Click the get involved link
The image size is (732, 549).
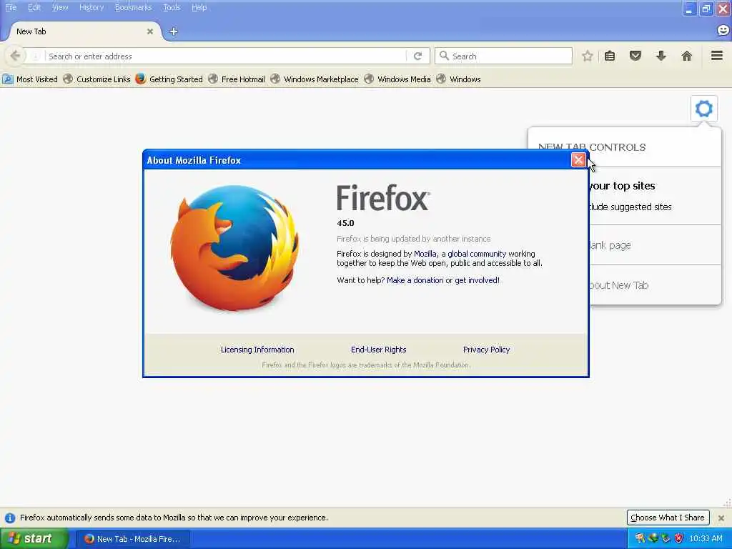click(x=477, y=280)
